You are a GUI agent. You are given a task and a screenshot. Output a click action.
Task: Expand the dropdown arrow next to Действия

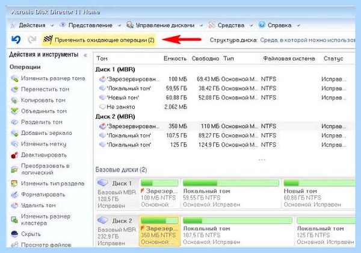point(52,25)
